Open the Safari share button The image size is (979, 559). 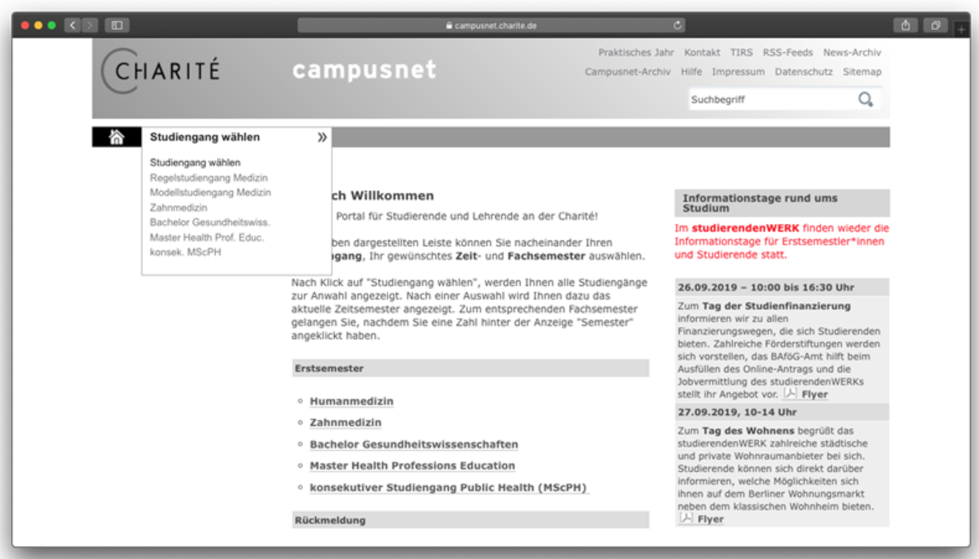[905, 25]
